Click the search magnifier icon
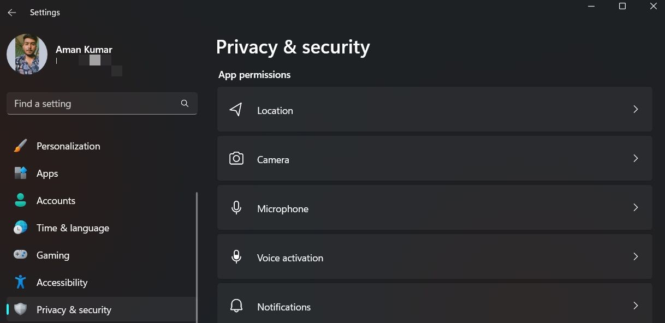665x323 pixels. coord(185,103)
